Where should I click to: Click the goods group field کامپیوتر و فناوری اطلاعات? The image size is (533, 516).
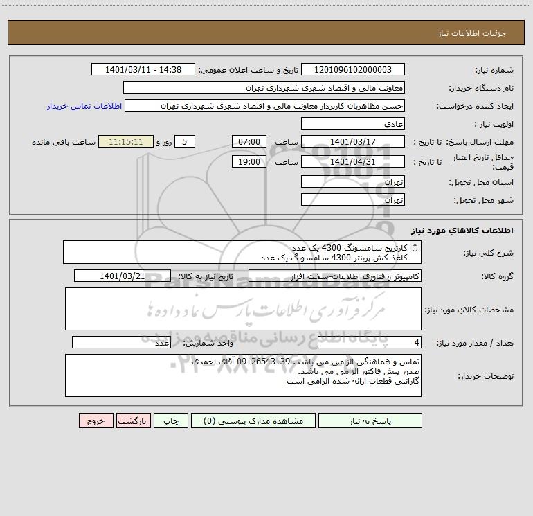(335, 276)
